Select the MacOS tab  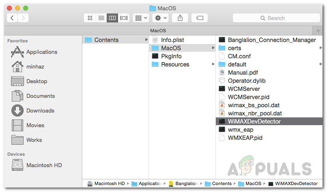pyautogui.click(x=158, y=31)
